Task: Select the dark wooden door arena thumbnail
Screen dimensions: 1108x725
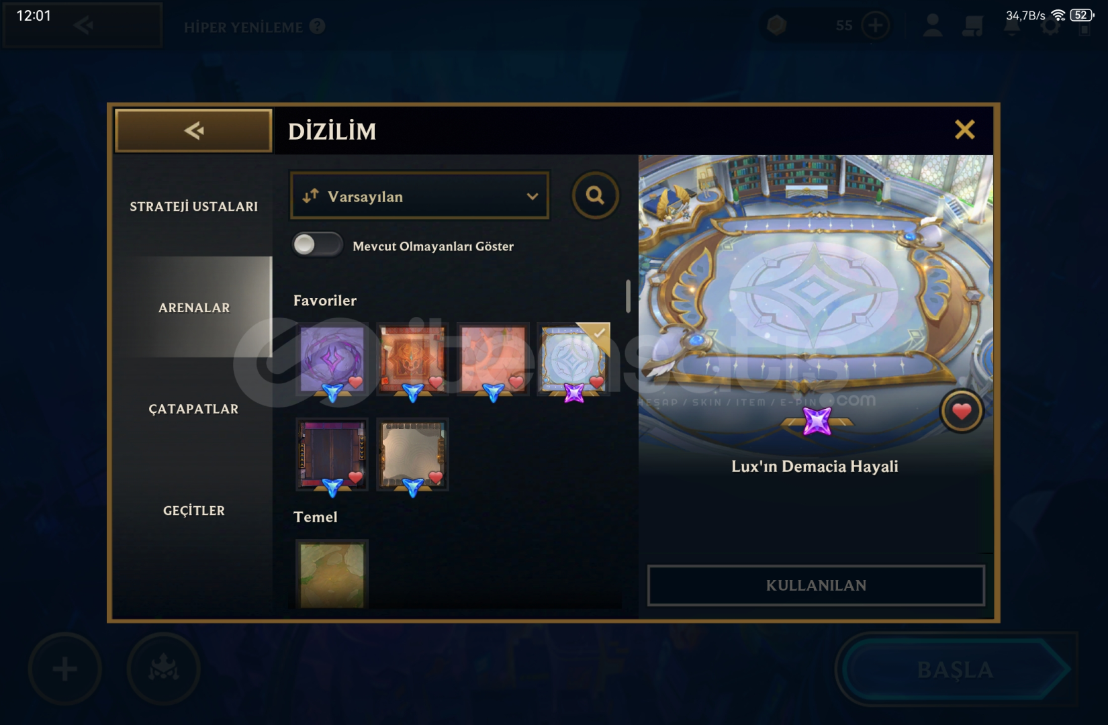Action: coord(332,454)
